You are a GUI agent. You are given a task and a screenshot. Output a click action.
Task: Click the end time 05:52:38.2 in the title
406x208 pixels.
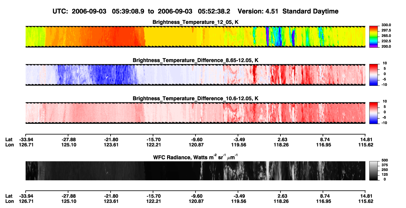point(214,12)
